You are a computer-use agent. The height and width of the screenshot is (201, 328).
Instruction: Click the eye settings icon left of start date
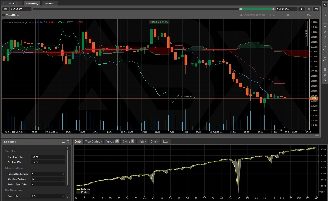click(x=5, y=9)
